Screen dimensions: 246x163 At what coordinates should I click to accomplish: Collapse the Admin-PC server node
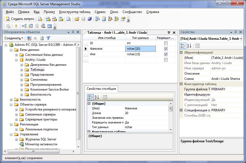click(x=6, y=45)
